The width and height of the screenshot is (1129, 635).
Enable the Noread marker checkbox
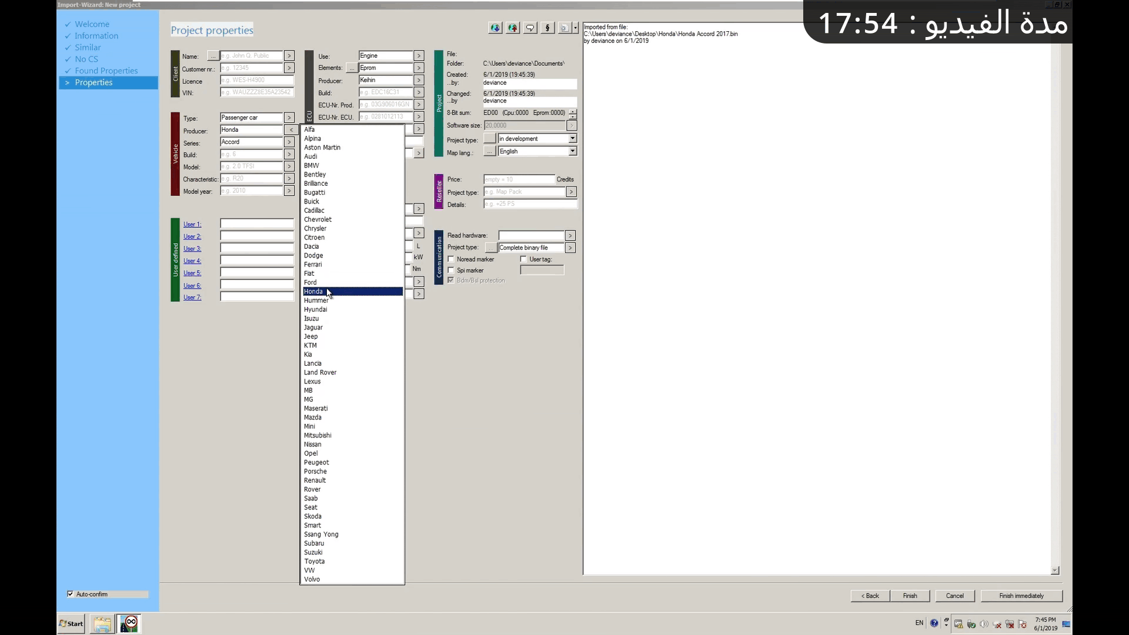451,259
